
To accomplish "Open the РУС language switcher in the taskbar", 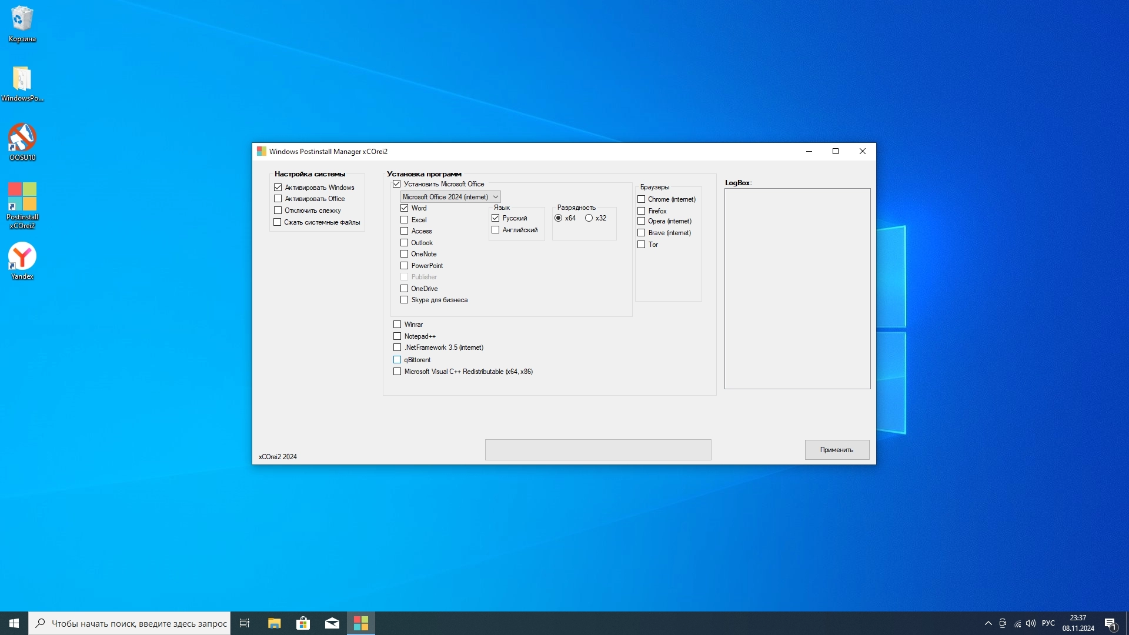I will [1048, 623].
